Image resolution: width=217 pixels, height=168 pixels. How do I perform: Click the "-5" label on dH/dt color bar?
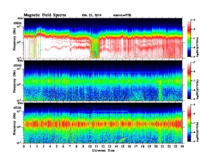[x=194, y=20]
